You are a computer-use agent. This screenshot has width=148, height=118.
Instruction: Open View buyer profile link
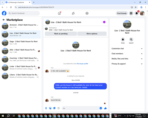(82, 64)
